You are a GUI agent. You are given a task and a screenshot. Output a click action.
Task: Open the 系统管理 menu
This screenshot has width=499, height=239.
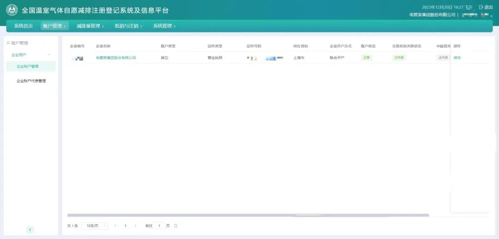click(x=164, y=26)
